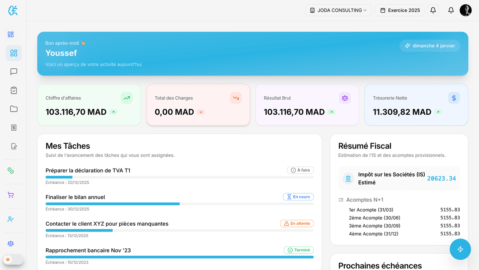Image resolution: width=479 pixels, height=270 pixels.
Task: Click the unhighlighted grid icon below the logo
Action: click(11, 34)
